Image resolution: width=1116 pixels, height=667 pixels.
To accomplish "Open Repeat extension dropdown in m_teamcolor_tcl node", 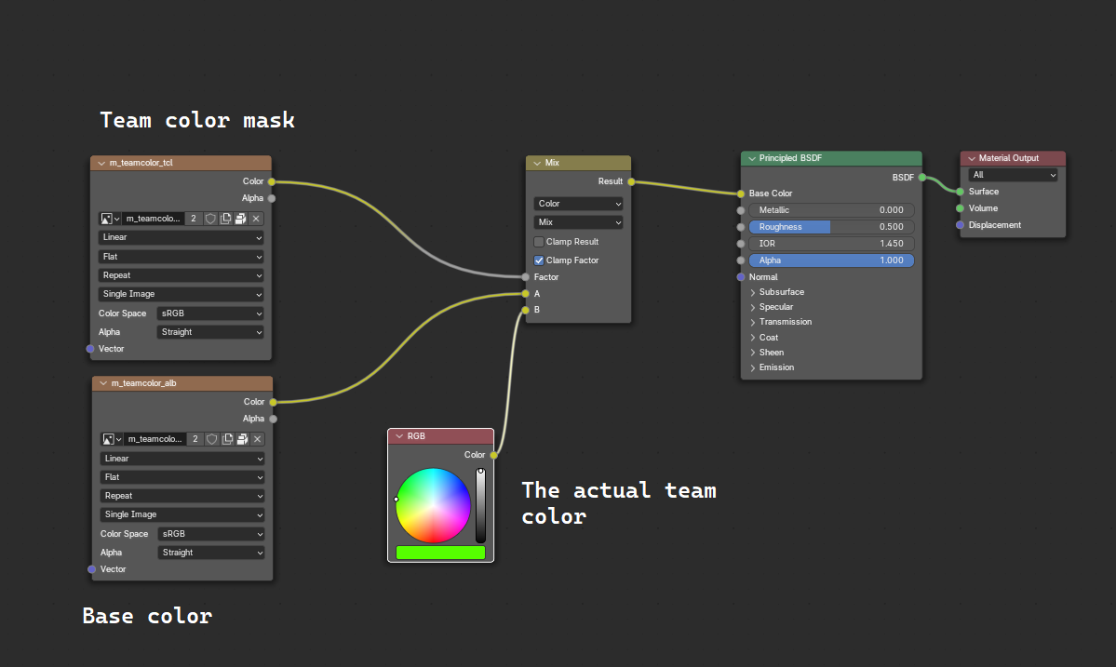I will [182, 275].
